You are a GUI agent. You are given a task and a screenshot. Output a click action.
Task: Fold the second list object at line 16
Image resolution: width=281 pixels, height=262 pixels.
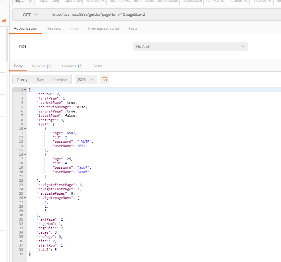click(x=25, y=154)
